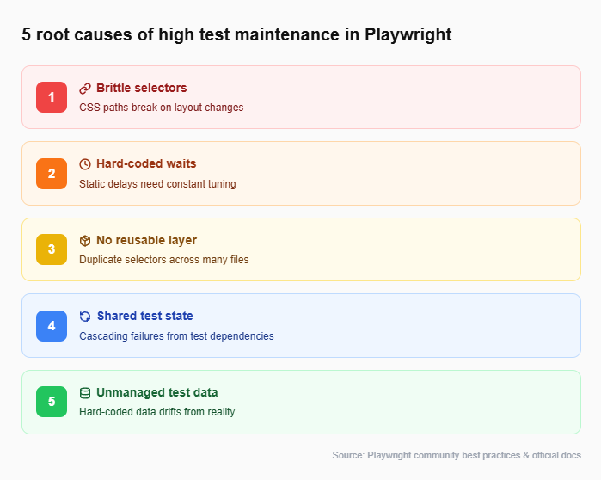Click the text 'CSS paths break on layout changes'
The height and width of the screenshot is (480, 601).
tap(161, 108)
